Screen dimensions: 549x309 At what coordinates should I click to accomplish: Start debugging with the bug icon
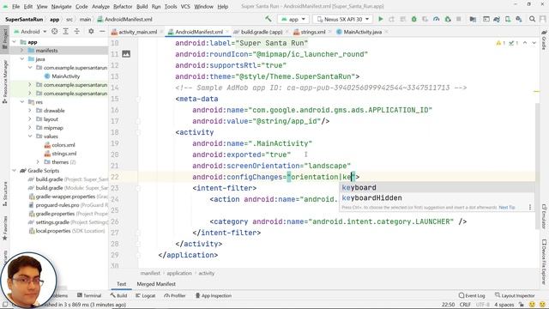(x=413, y=19)
